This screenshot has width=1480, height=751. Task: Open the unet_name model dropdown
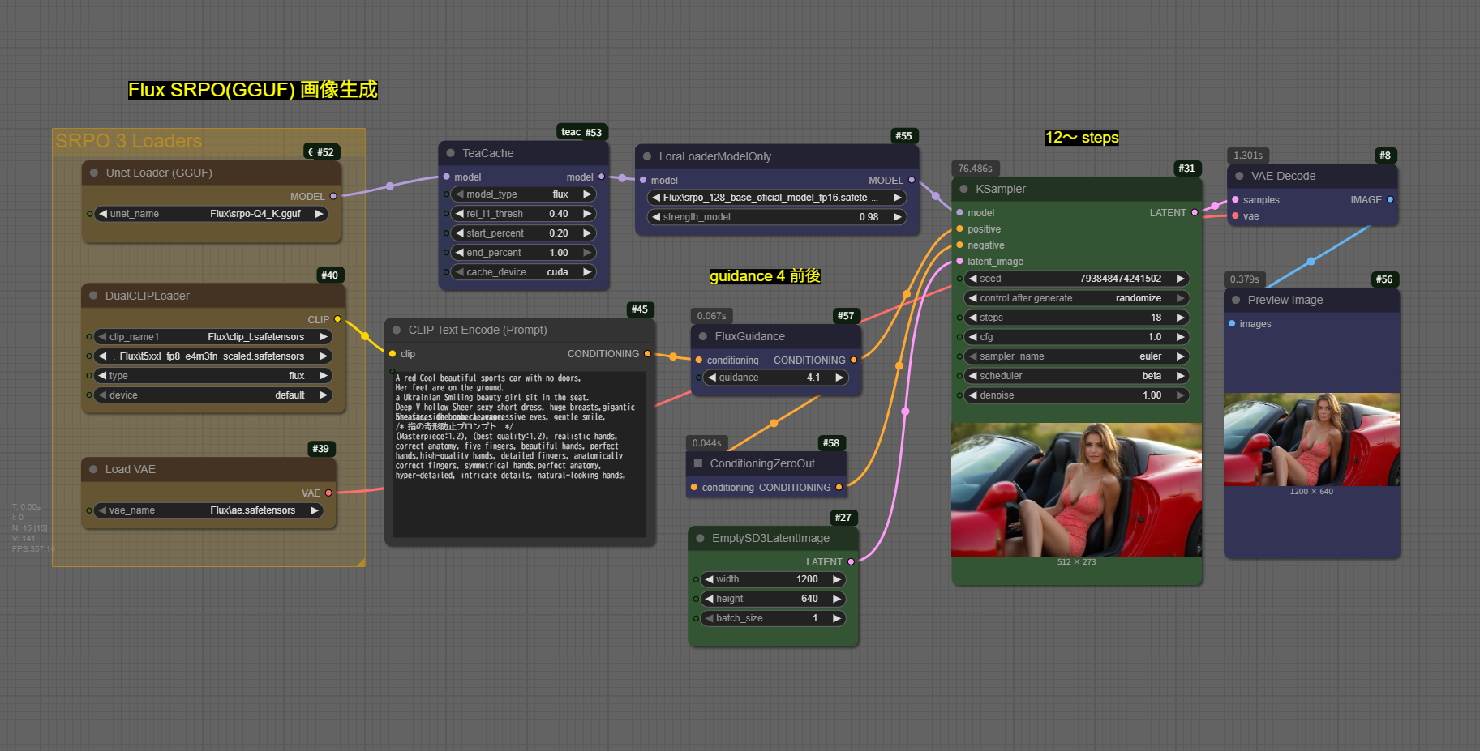(x=211, y=214)
